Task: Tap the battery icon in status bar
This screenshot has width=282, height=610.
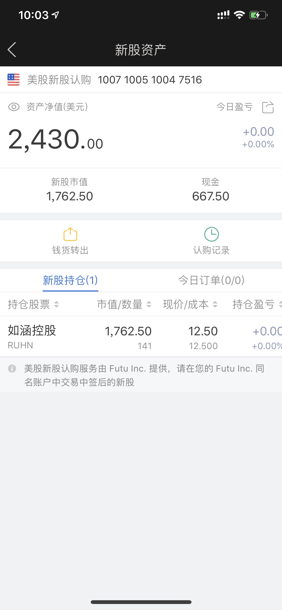Action: (258, 15)
